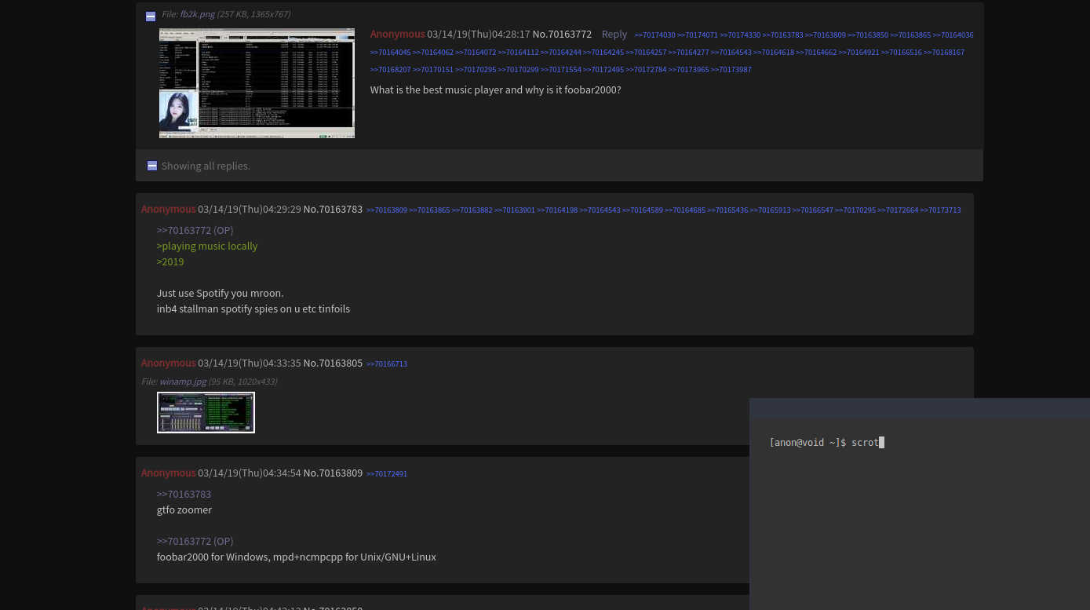Open the winamp.jpg file name link
Image resolution: width=1090 pixels, height=610 pixels.
pyautogui.click(x=182, y=382)
